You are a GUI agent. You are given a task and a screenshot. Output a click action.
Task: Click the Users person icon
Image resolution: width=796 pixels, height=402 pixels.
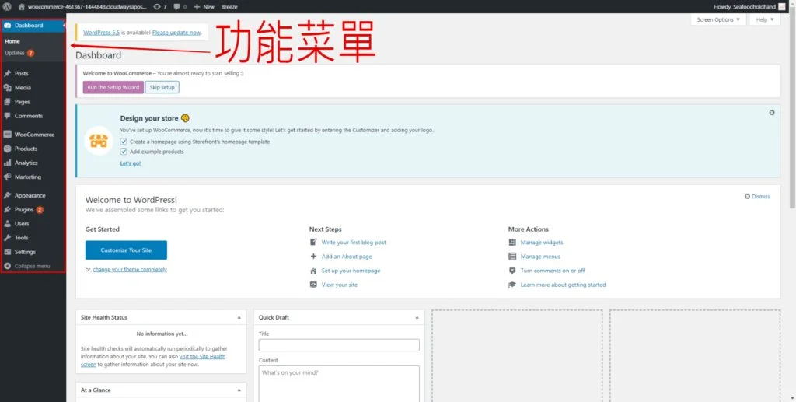[x=8, y=224]
